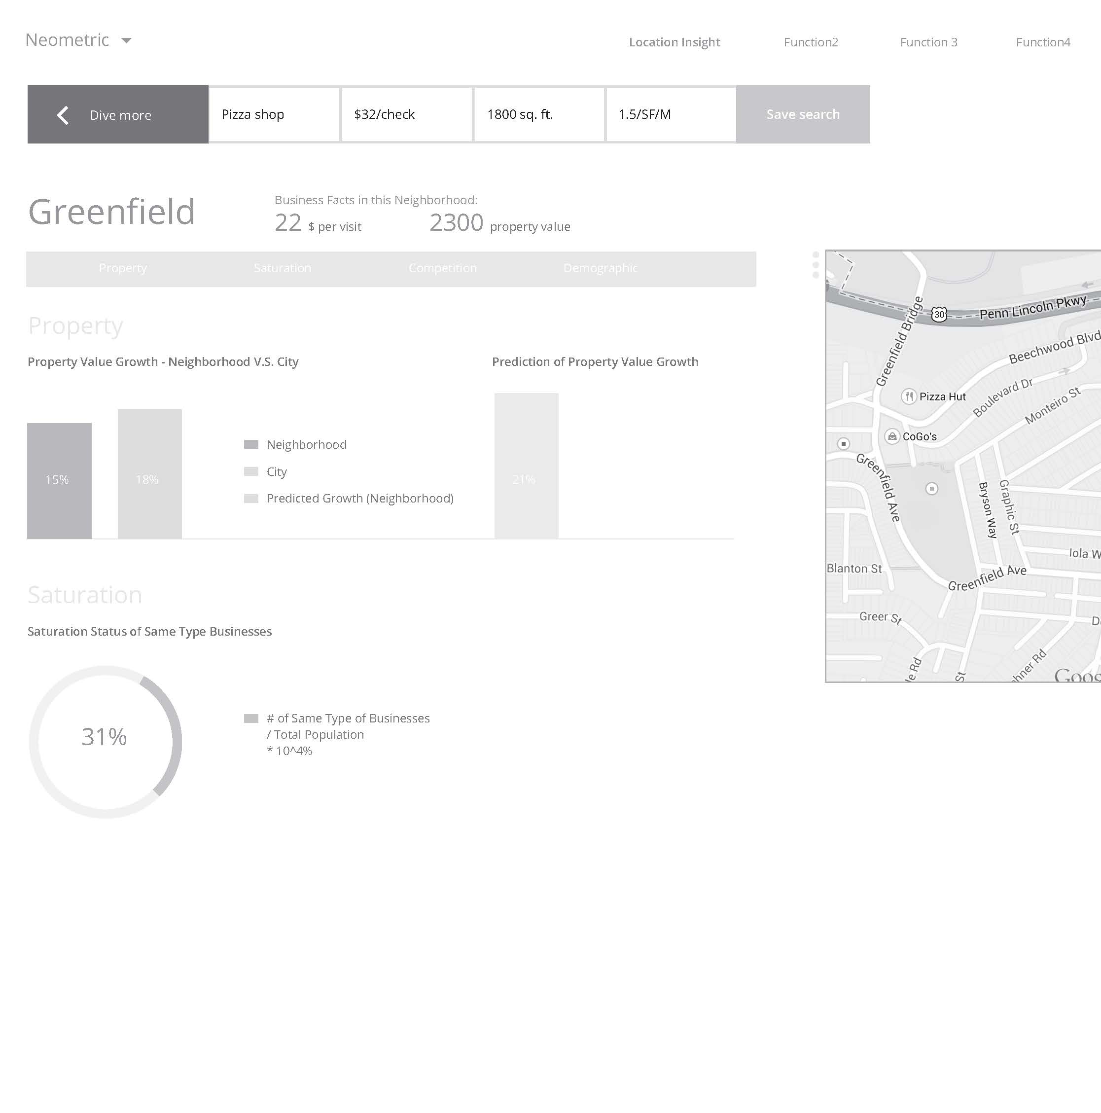
Task: Click the Route 30 highway shield on map
Action: point(939,315)
